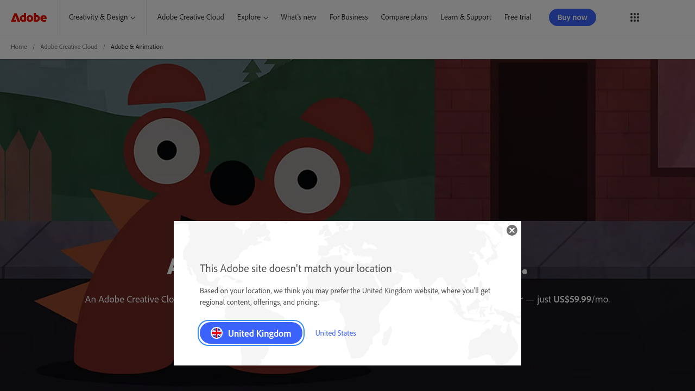695x391 pixels.
Task: Close the location dialog with X icon
Action: pos(511,230)
